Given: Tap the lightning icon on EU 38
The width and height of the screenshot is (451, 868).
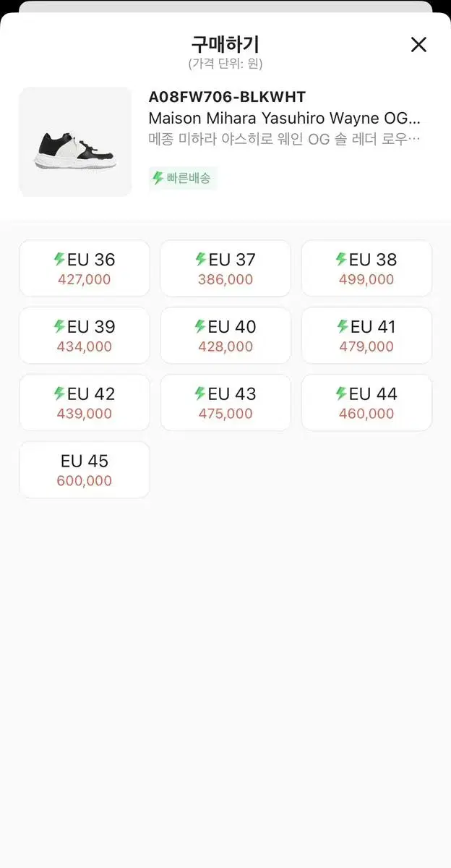Looking at the screenshot, I should [341, 259].
